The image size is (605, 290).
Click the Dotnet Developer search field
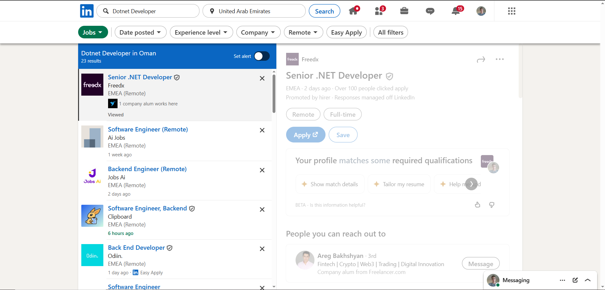click(x=151, y=11)
